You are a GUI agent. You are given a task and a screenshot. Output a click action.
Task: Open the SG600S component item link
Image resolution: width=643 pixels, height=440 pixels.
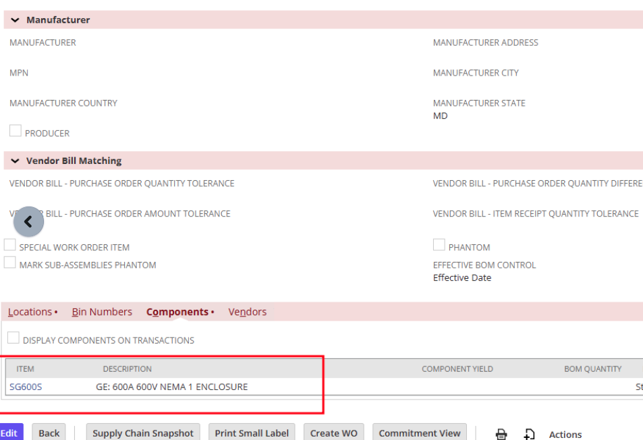26,387
